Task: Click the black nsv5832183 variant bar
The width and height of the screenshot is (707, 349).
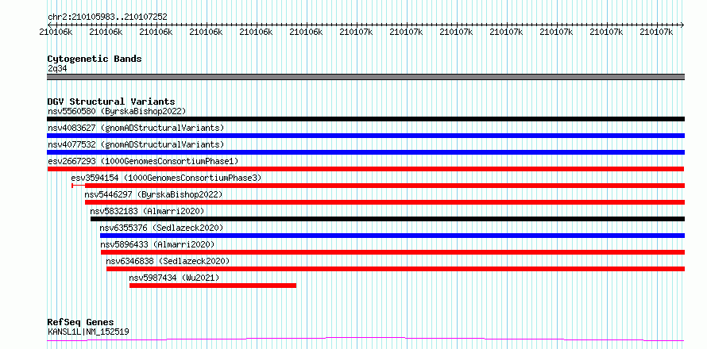Action: point(388,219)
